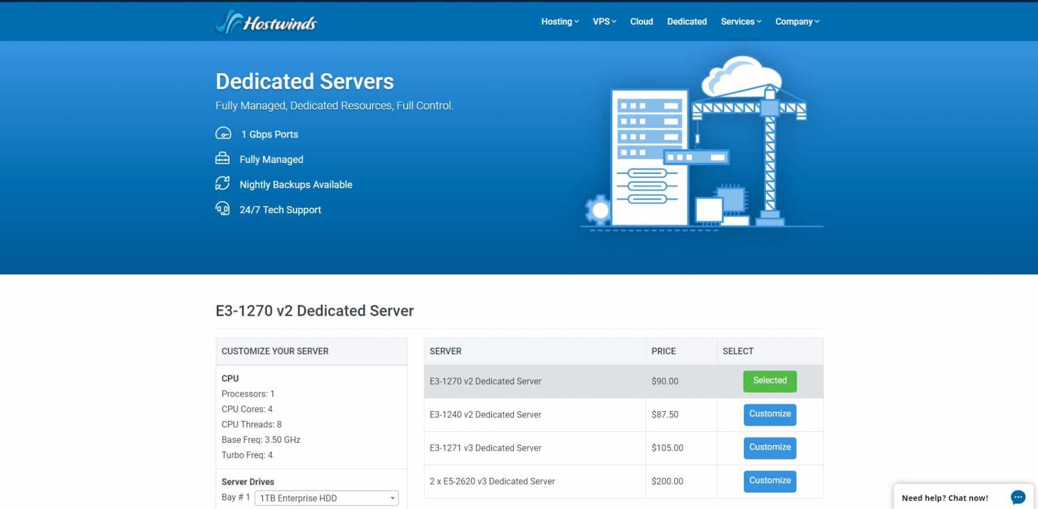Screen dimensions: 1038x509
Task: Click the 'E3-1270 v2 Dedicated Server' page heading
Action: click(x=314, y=311)
